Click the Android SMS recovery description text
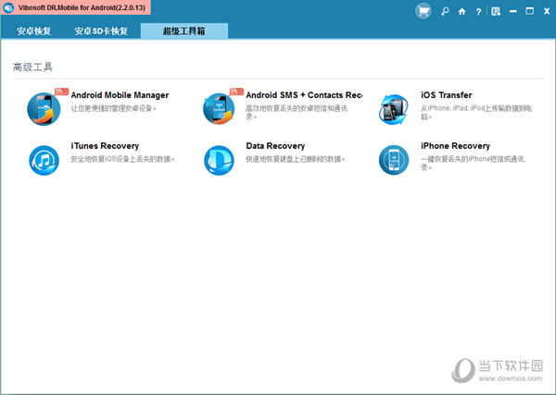556x395 pixels. tap(297, 112)
